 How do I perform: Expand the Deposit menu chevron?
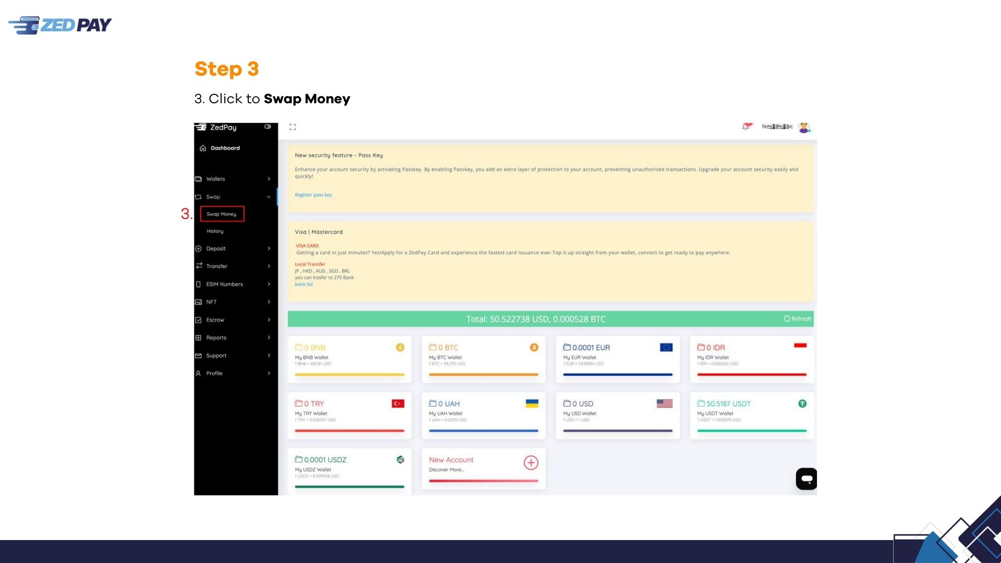[x=269, y=249]
